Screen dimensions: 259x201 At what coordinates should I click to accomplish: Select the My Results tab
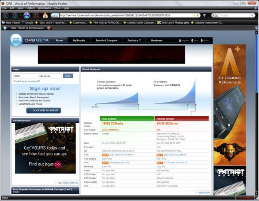point(79,41)
